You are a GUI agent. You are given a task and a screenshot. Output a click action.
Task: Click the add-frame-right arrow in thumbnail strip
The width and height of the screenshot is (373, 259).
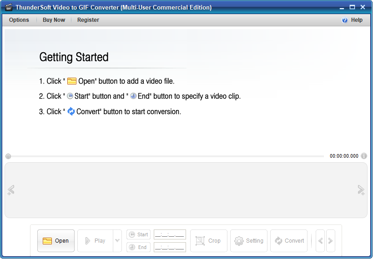[x=361, y=190]
